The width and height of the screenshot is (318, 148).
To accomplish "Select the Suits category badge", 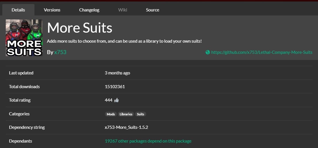I will 140,114.
